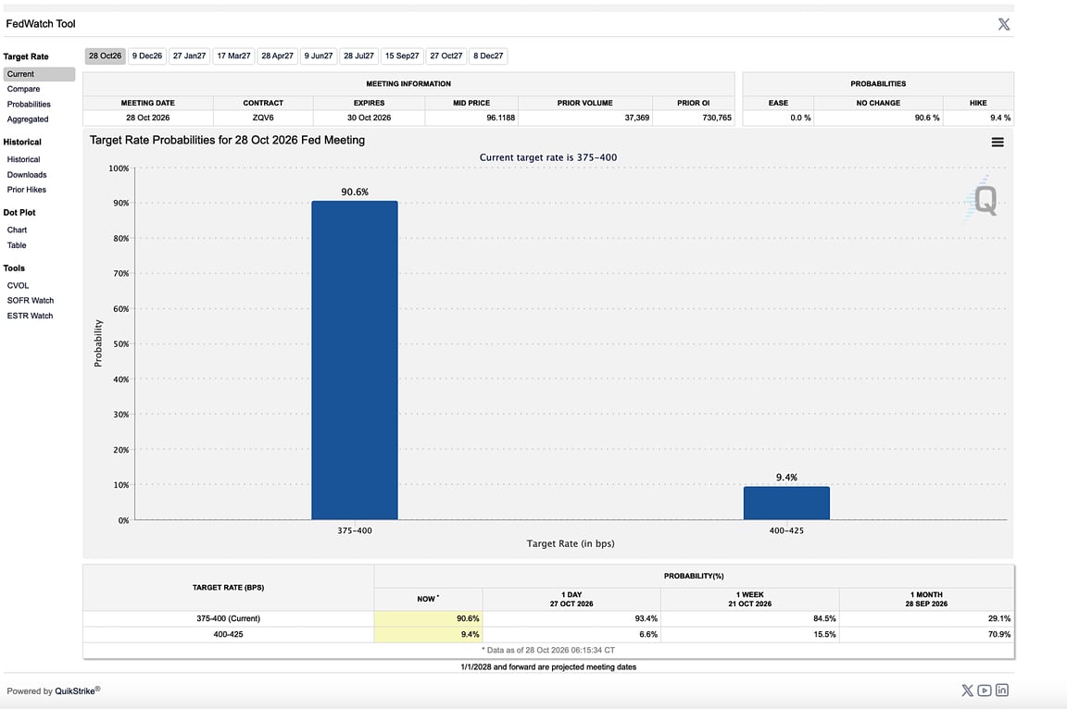Click the 96.1188 mid price cell

tap(471, 118)
